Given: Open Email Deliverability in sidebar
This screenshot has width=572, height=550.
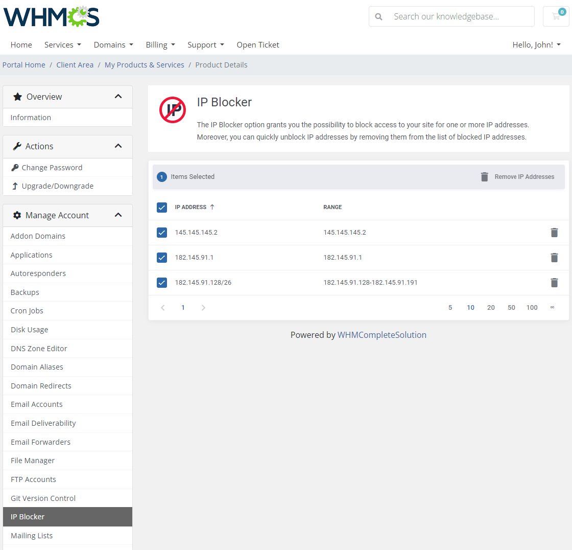Looking at the screenshot, I should coord(67,423).
